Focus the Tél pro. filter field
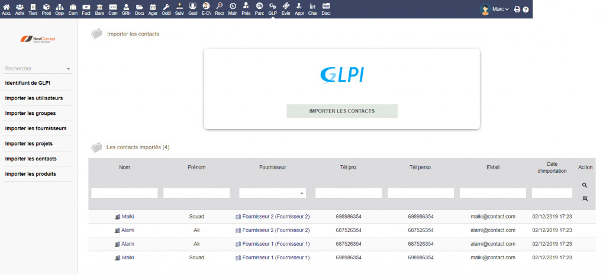Screen dimensions: 606x280 click(x=349, y=194)
